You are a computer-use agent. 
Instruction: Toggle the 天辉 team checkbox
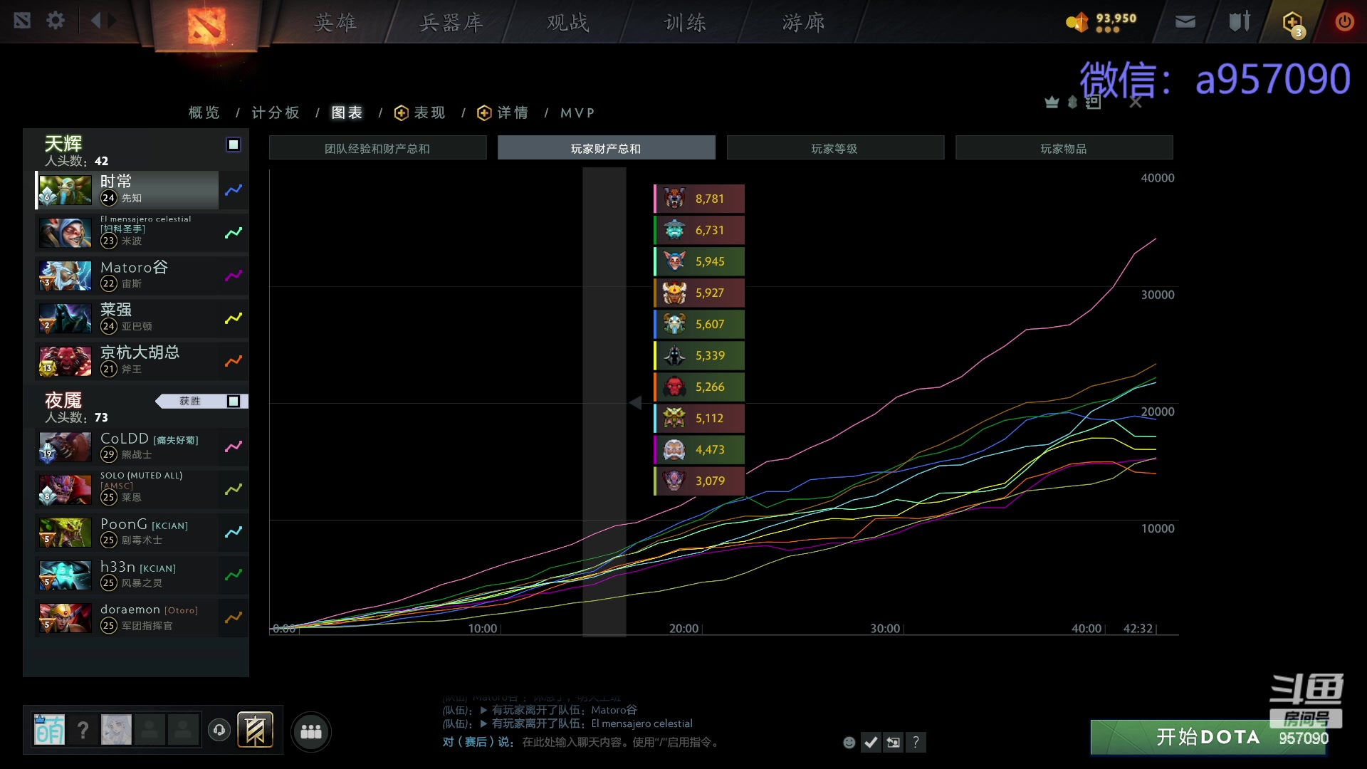point(233,145)
